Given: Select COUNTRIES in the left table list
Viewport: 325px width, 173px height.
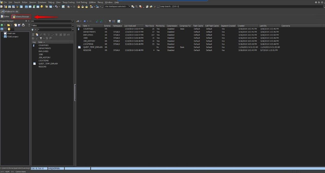Looking at the screenshot, I should 44,45.
